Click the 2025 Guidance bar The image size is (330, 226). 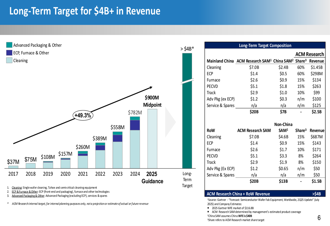pos(152,139)
